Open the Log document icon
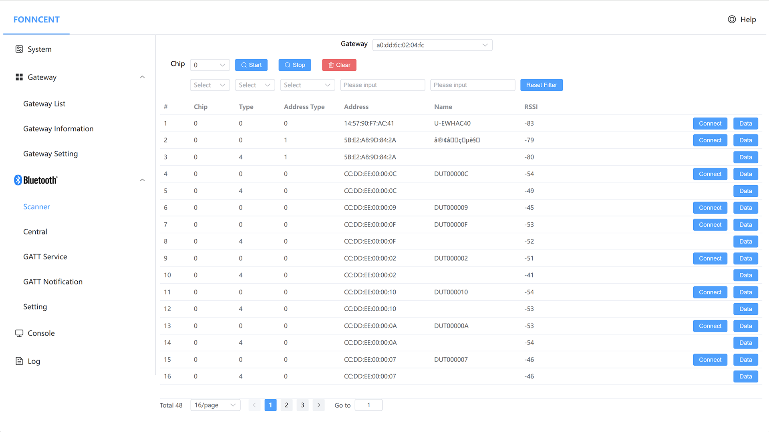 19,361
